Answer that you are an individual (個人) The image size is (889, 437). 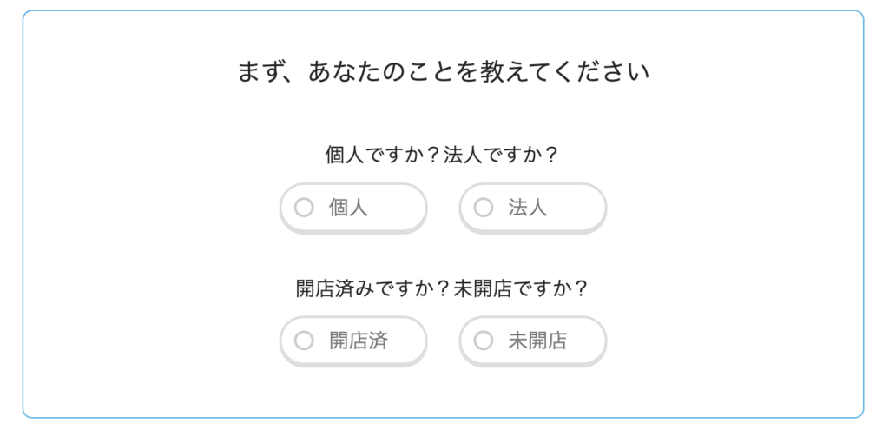(353, 208)
